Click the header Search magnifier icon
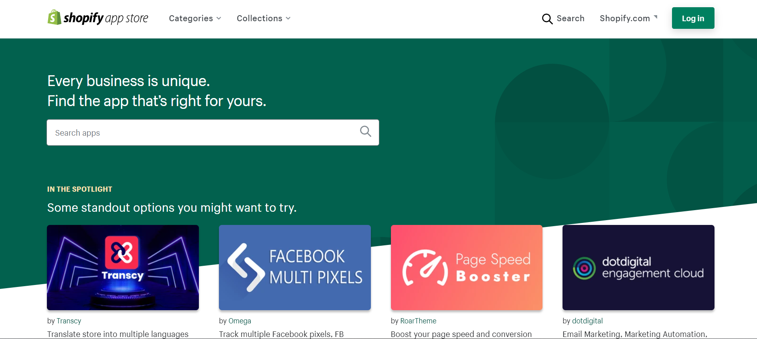Viewport: 757px width, 339px height. pos(547,18)
